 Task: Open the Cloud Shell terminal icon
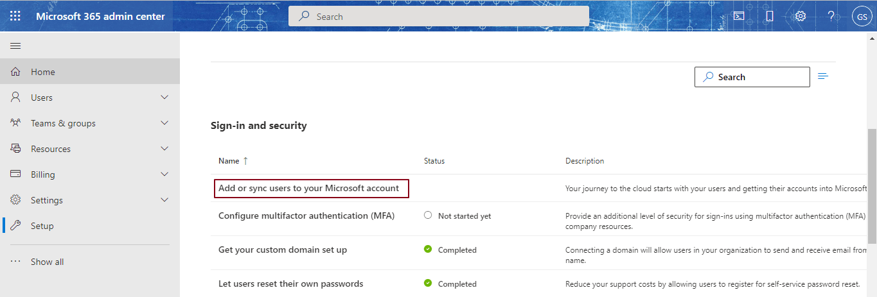pyautogui.click(x=739, y=16)
